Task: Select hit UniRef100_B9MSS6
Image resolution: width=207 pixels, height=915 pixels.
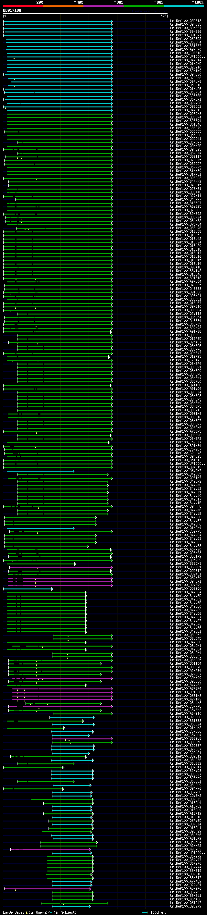Action: 186,31
